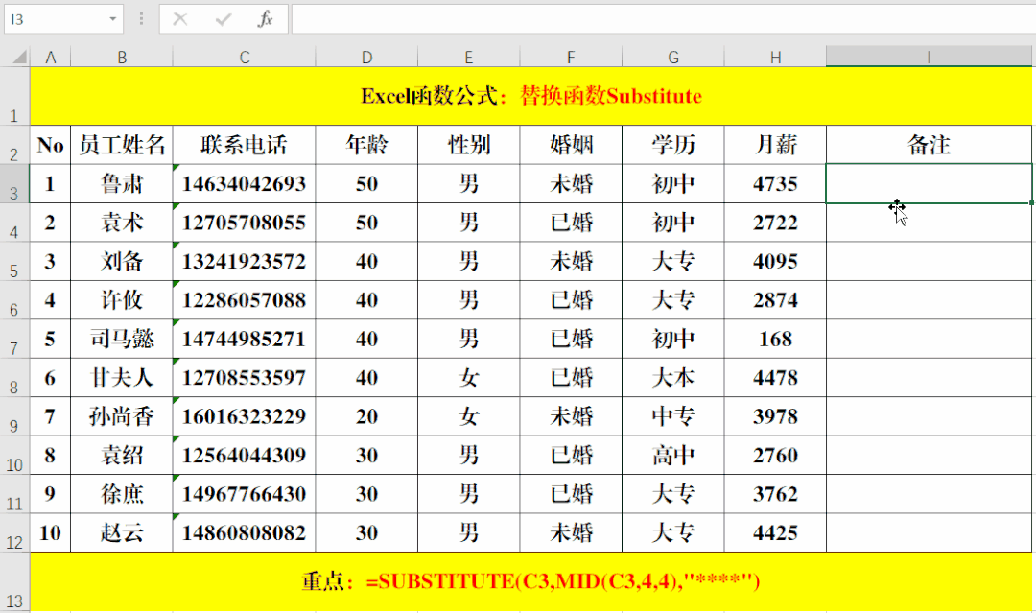Select column A header
The height and width of the screenshot is (613, 1036).
(x=50, y=57)
